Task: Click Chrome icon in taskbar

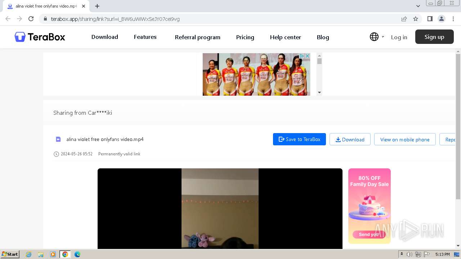Action: click(x=65, y=254)
